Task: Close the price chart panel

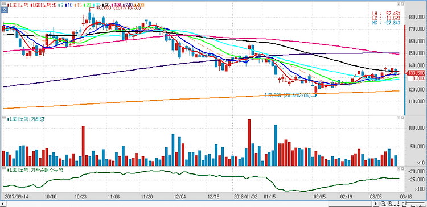Action: click(402, 4)
